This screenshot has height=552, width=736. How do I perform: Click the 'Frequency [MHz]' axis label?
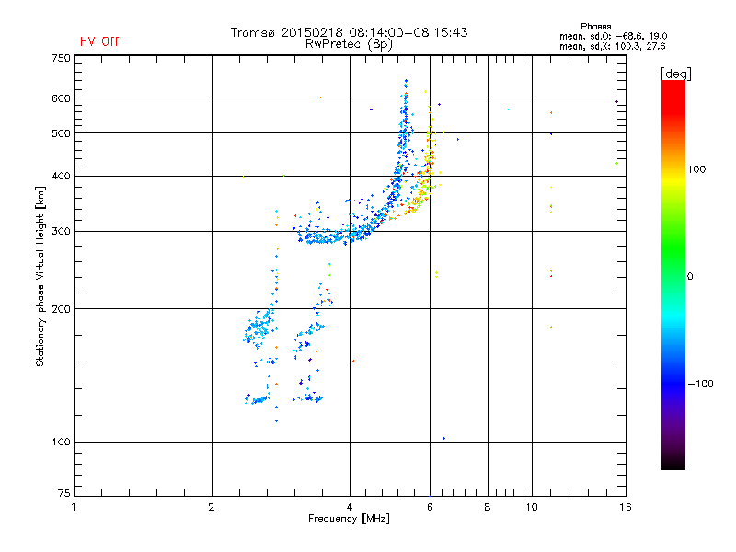coord(349,519)
